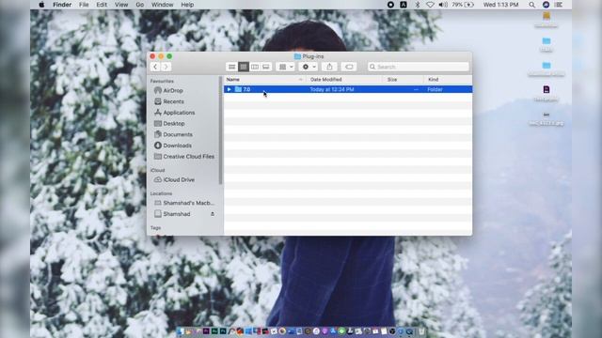
Task: Click the volume menu bar icon
Action: [443, 5]
